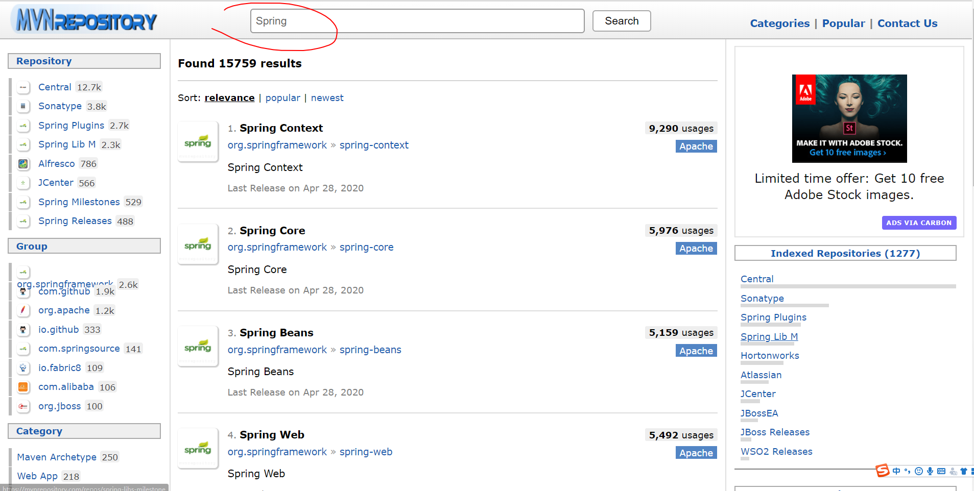The width and height of the screenshot is (974, 491).
Task: Open the emoji panel in the input toolbar
Action: (919, 471)
